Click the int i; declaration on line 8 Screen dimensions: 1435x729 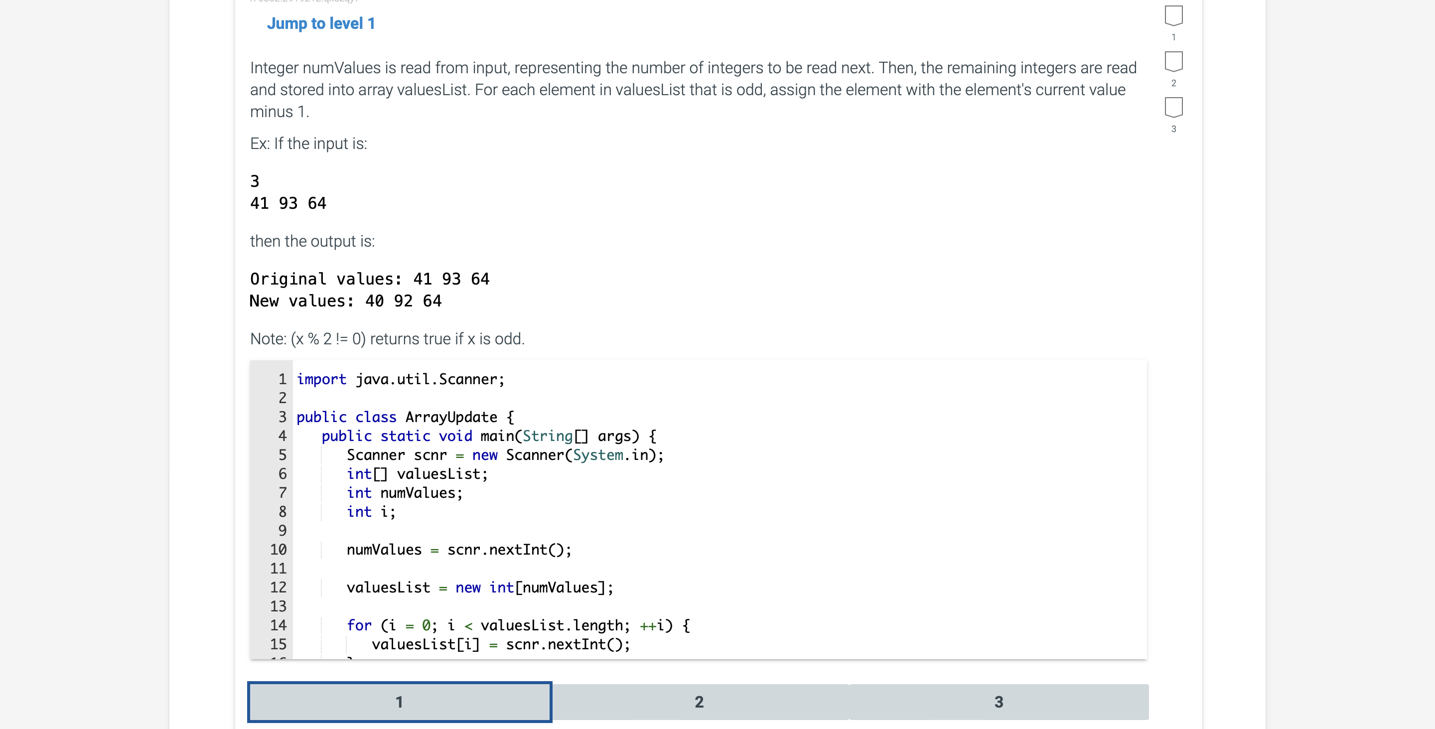tap(370, 512)
